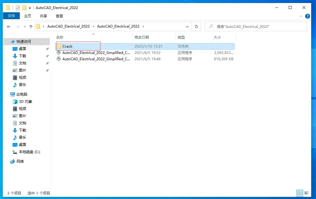Open Customize Quick Access Toolbar dropdown

point(30,8)
